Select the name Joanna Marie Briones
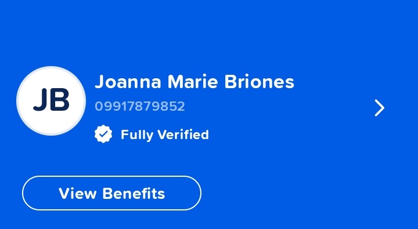The width and height of the screenshot is (418, 229). [194, 82]
